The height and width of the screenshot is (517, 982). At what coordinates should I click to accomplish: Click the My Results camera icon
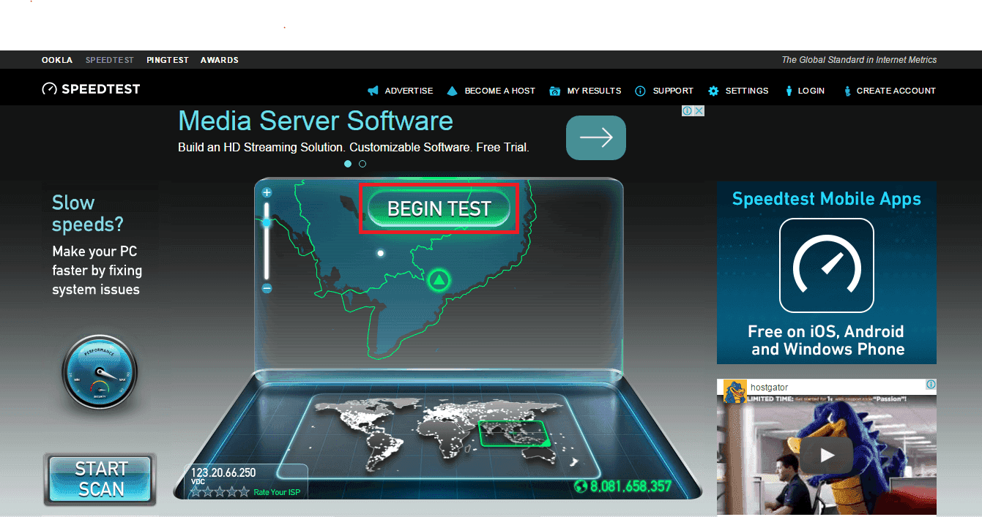click(555, 91)
